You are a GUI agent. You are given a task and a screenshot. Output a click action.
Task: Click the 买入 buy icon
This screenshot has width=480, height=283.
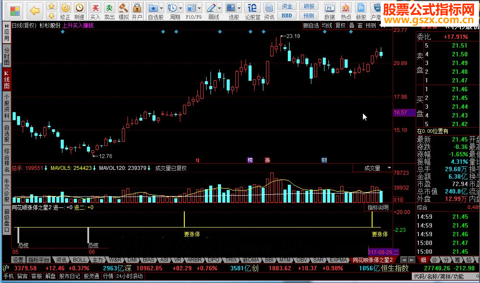click(x=96, y=8)
